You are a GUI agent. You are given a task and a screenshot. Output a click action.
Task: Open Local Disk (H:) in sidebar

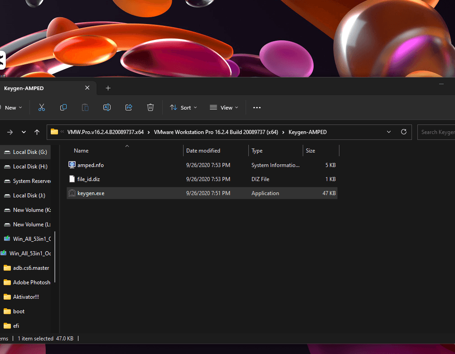tap(26, 167)
